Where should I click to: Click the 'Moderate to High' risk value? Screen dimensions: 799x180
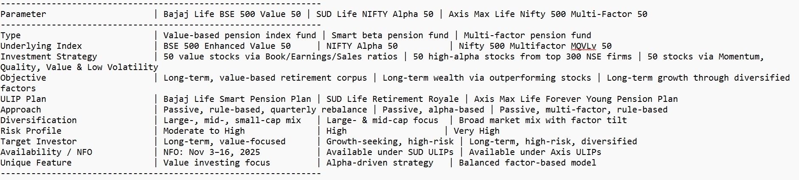coord(204,131)
